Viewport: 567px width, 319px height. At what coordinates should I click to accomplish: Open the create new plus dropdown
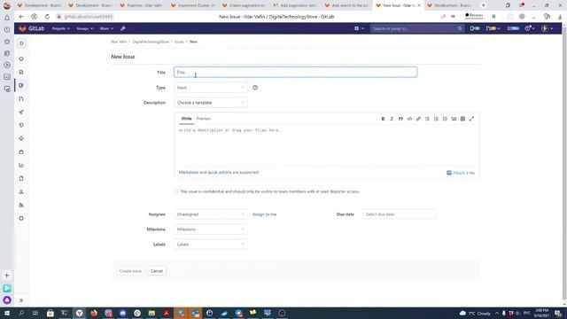(x=359, y=28)
